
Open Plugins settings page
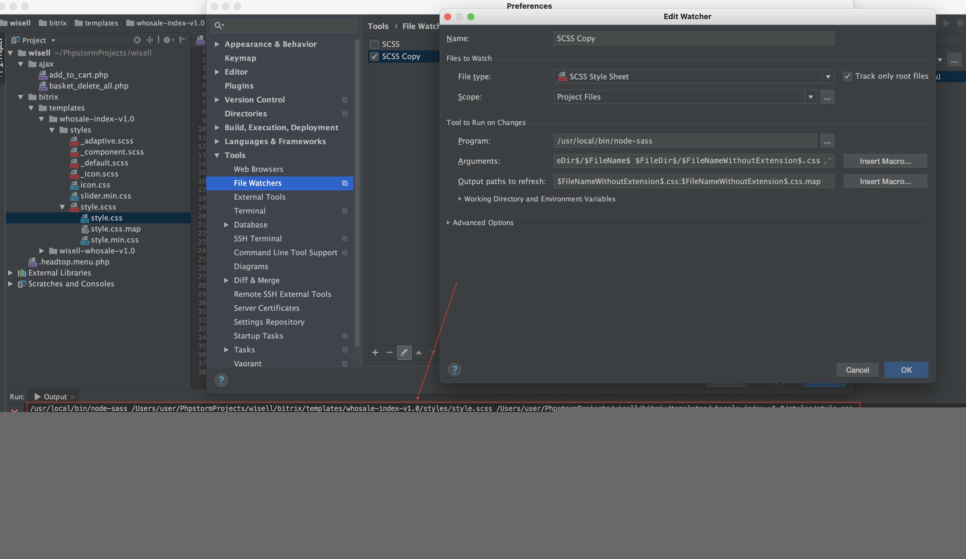click(239, 86)
